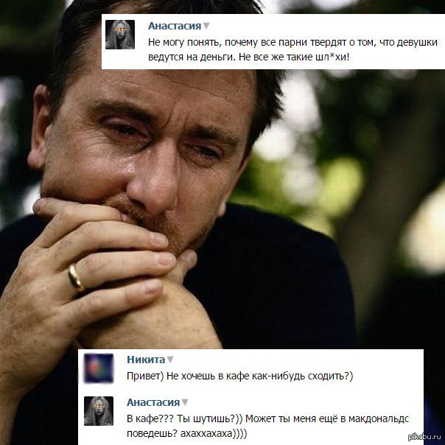Click the gold ring on the man's finger

76,278
